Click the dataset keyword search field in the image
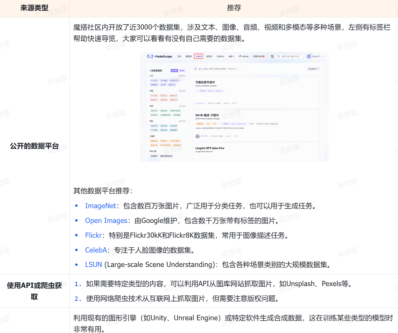Viewport: 398px width, 333px height. tap(218, 69)
